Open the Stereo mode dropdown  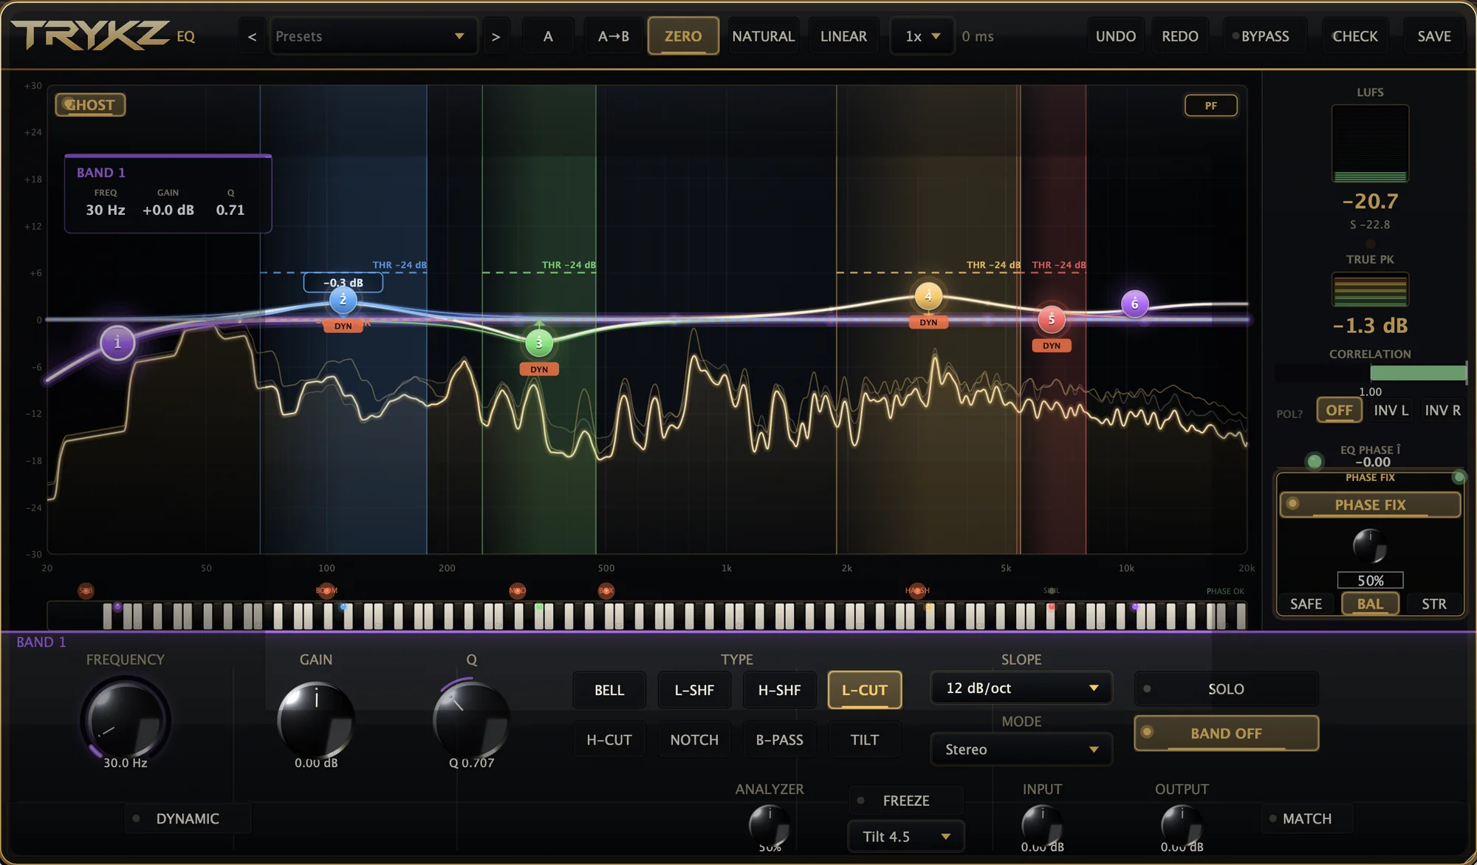point(1021,750)
